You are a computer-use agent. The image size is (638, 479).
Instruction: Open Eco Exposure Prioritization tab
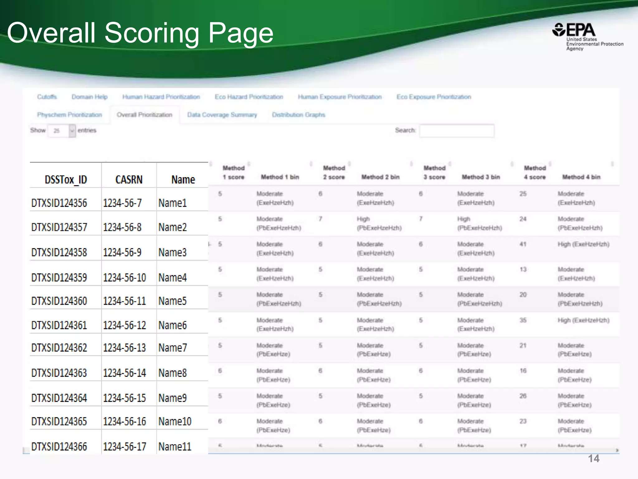pos(434,97)
